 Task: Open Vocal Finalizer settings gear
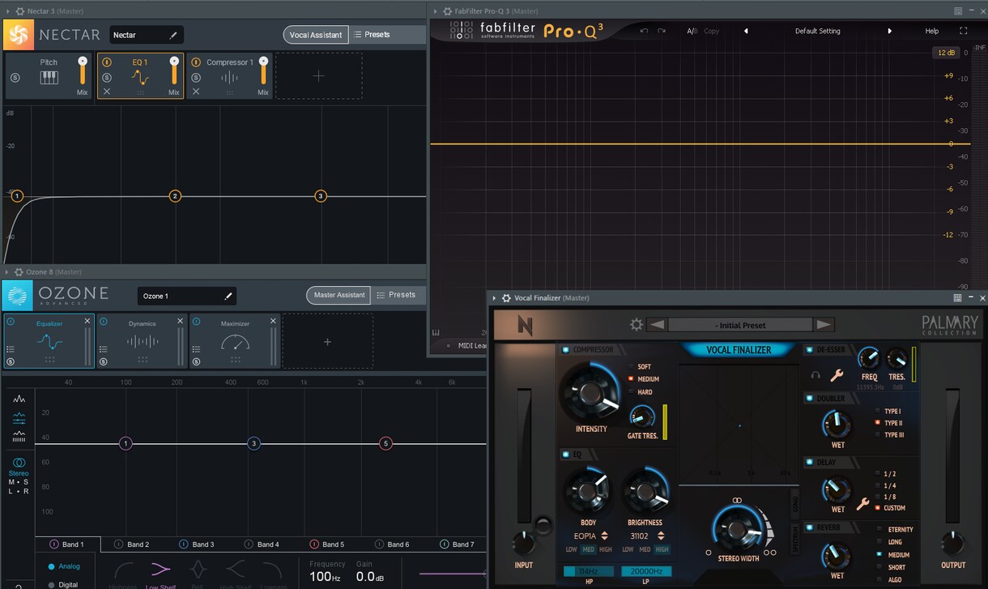637,325
